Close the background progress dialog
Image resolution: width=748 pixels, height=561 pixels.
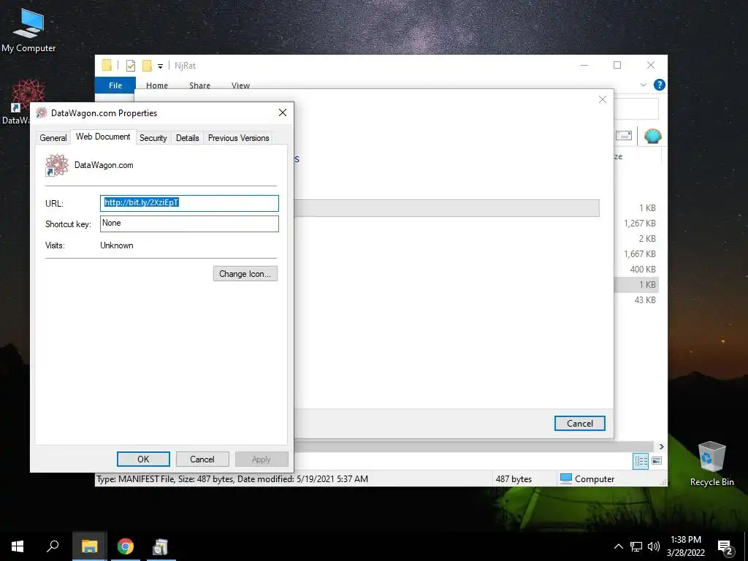pos(603,99)
